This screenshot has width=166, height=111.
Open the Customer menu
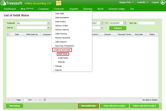pyautogui.click(x=59, y=9)
